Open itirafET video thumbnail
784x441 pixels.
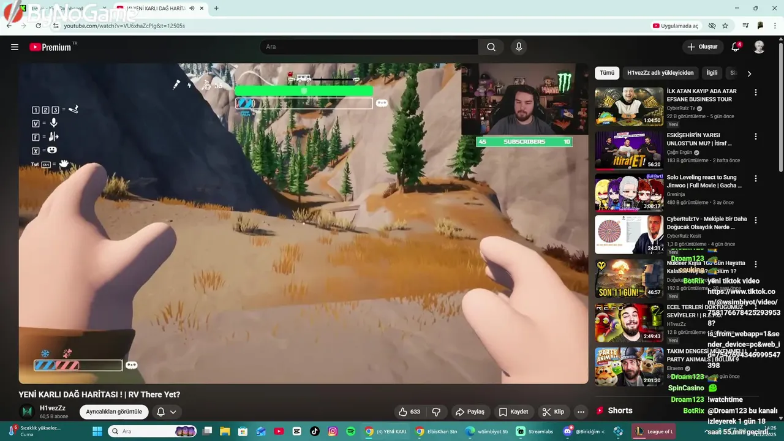[x=629, y=151]
